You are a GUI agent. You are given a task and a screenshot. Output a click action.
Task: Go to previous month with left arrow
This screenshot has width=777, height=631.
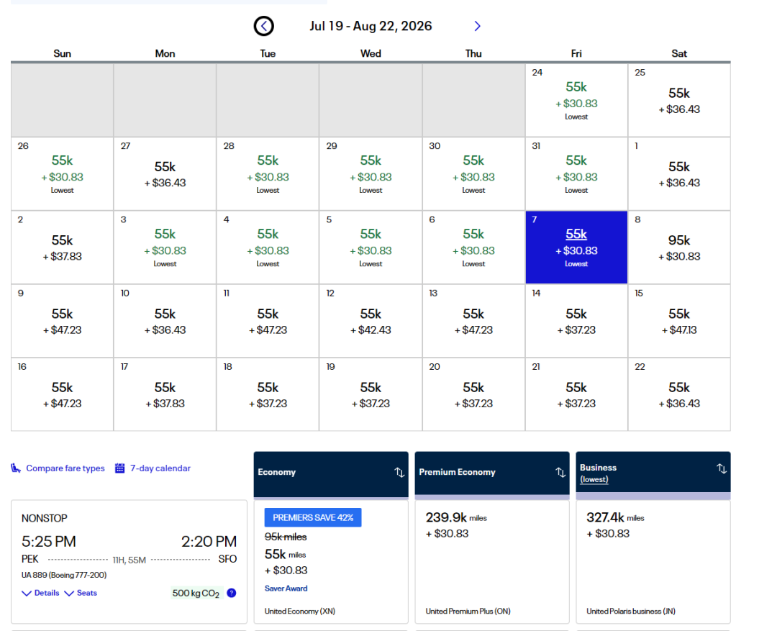264,26
